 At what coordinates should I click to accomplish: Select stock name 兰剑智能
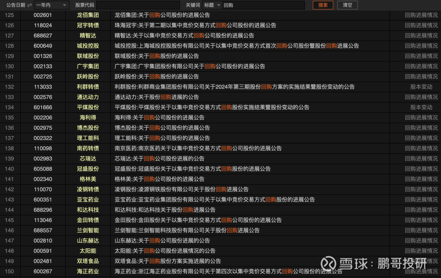coord(88,231)
